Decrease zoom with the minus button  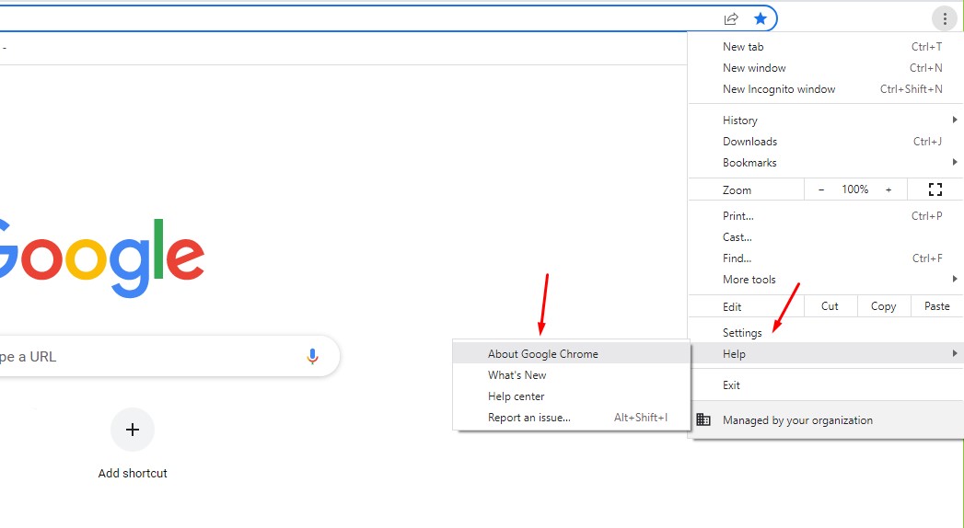[820, 189]
